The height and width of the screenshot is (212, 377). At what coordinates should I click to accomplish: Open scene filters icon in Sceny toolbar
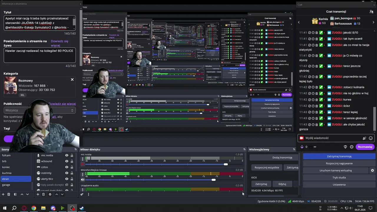tap(15, 194)
